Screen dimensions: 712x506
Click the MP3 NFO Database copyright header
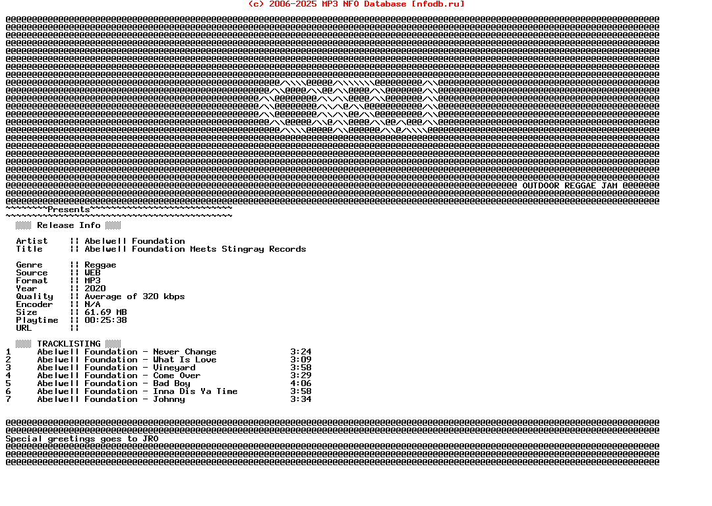pyautogui.click(x=356, y=4)
